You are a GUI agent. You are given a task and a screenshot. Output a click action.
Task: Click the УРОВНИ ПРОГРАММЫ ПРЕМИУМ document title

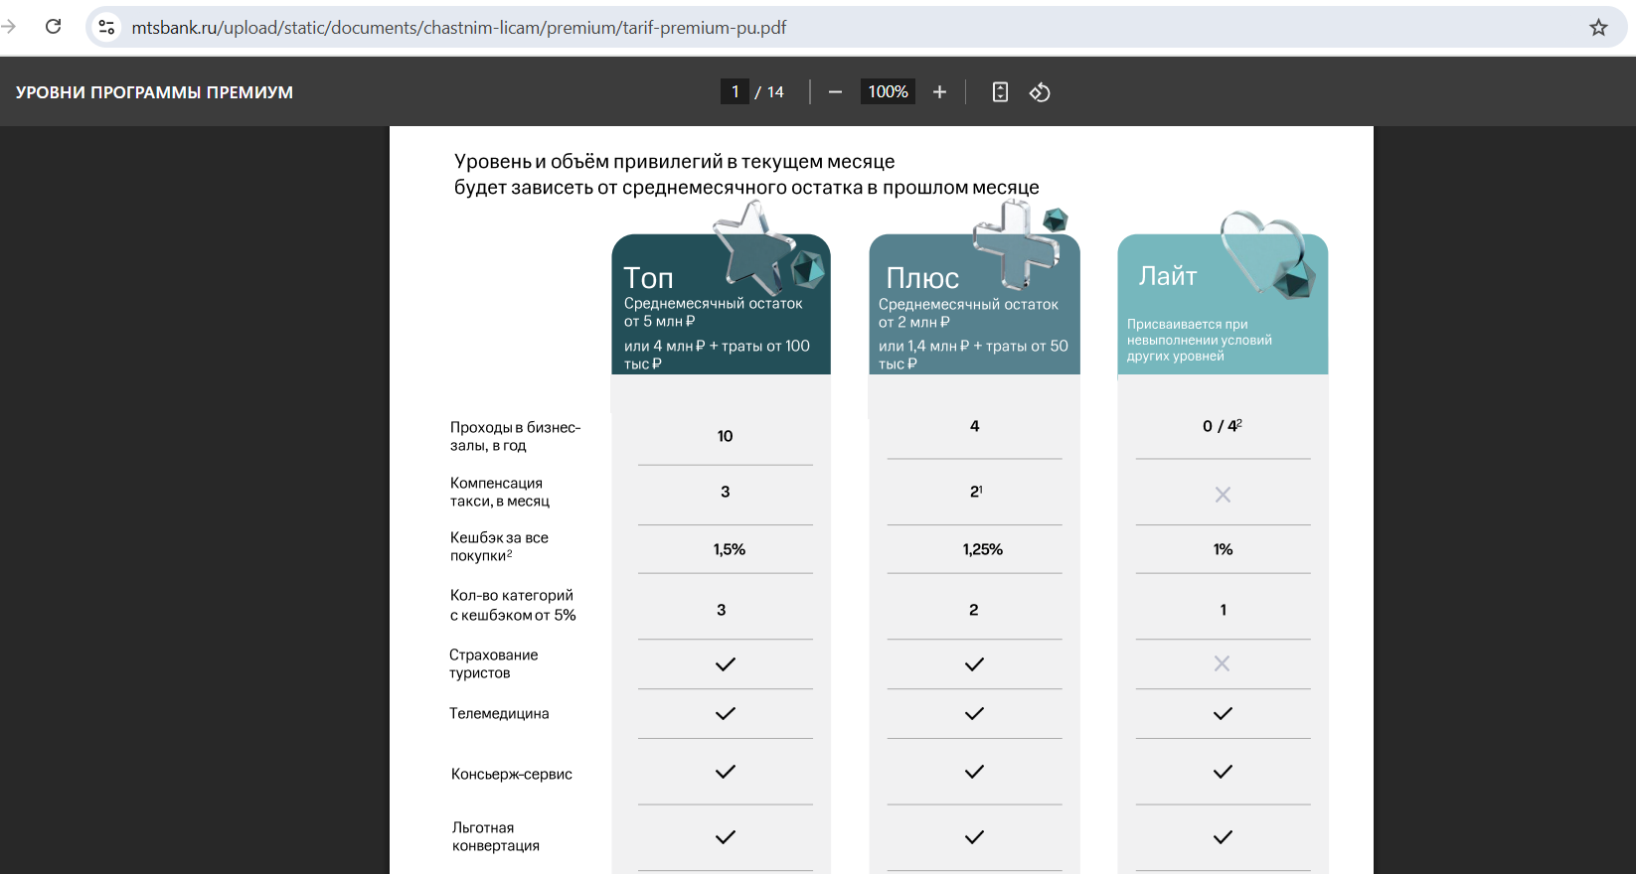click(154, 92)
